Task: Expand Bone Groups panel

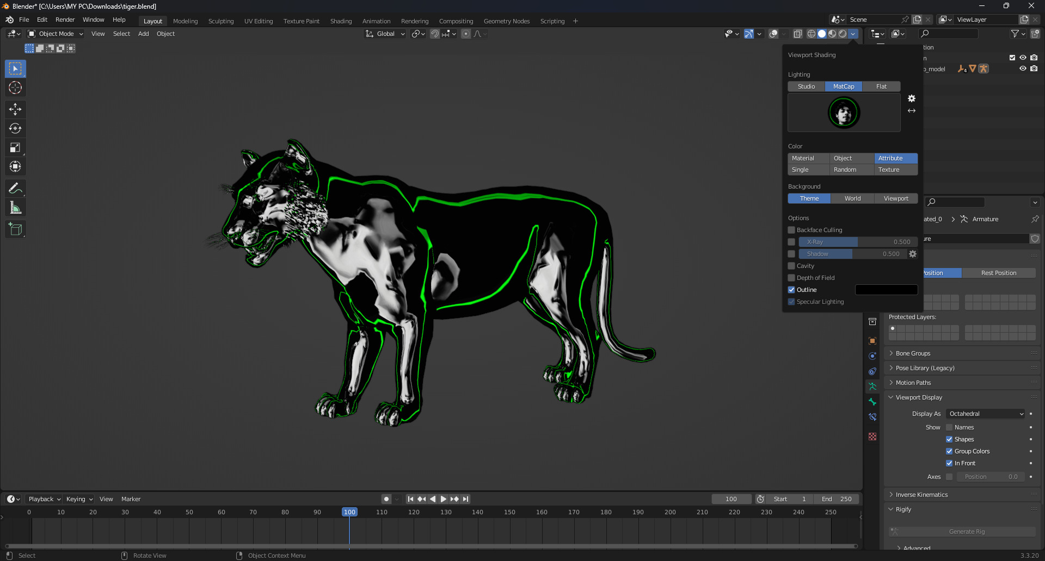Action: point(913,353)
